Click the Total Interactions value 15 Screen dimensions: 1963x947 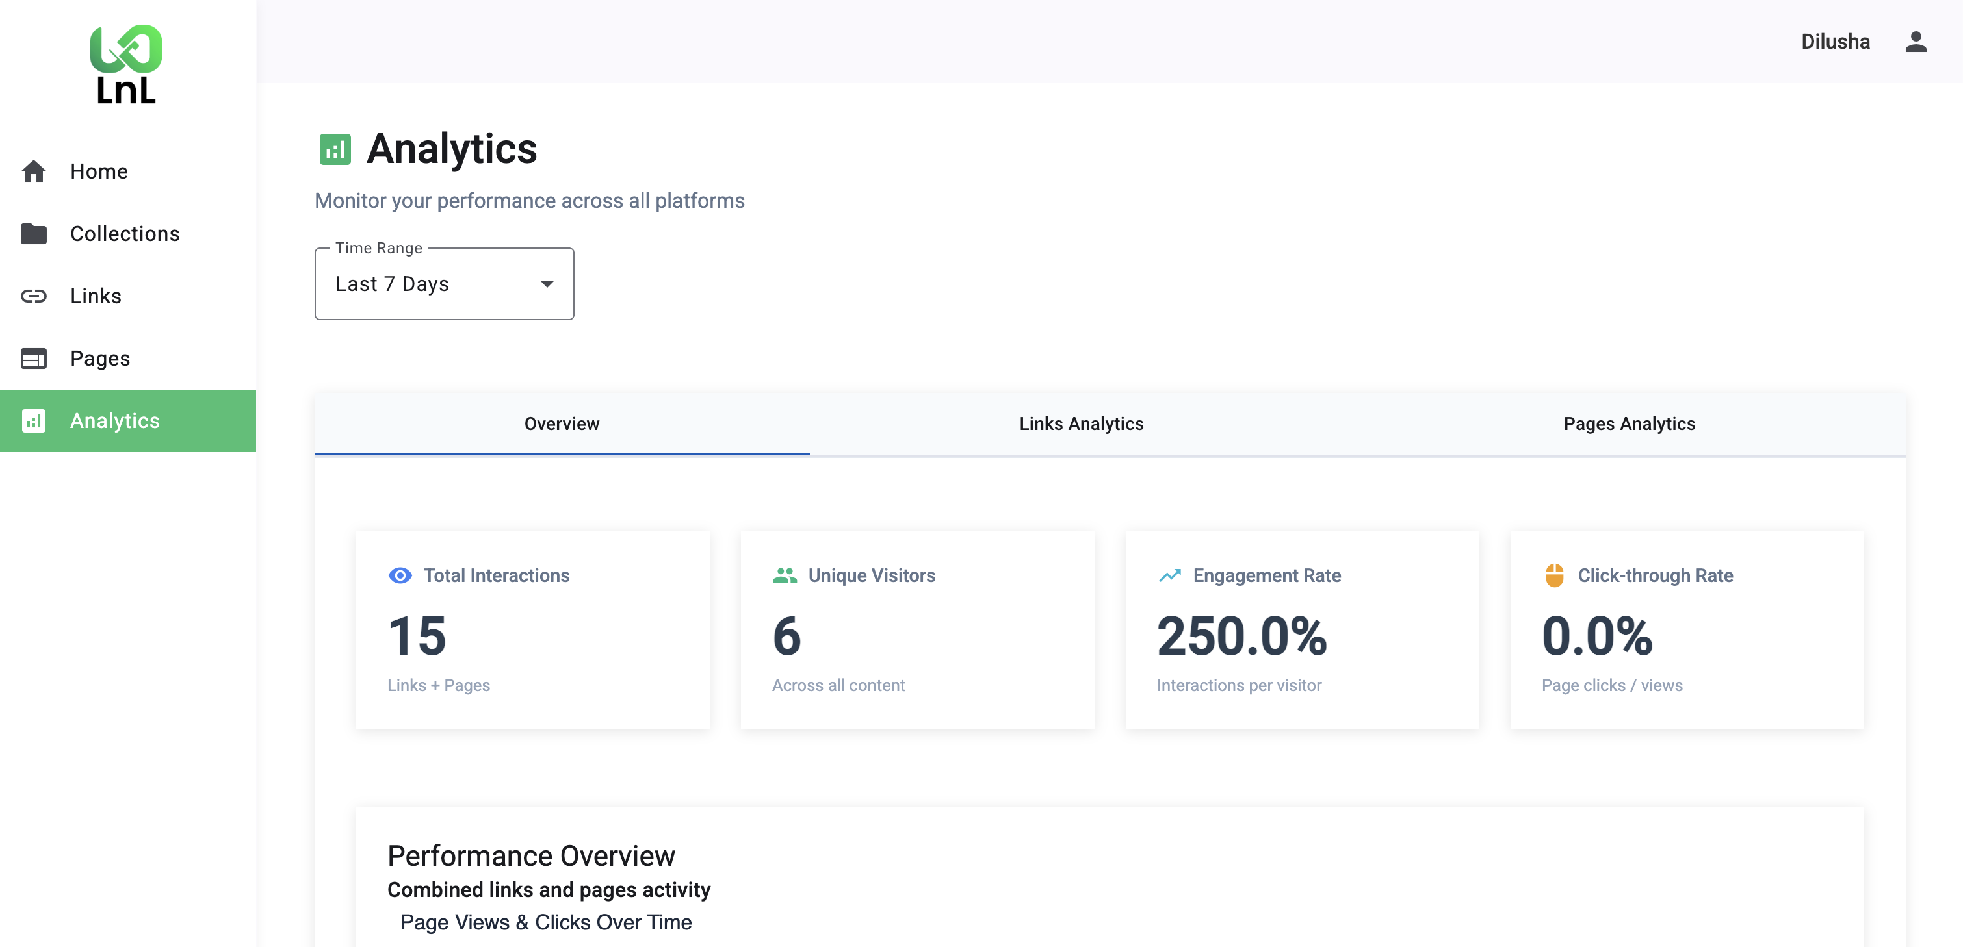coord(417,636)
